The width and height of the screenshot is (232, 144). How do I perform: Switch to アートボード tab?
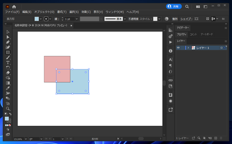coord(207,34)
